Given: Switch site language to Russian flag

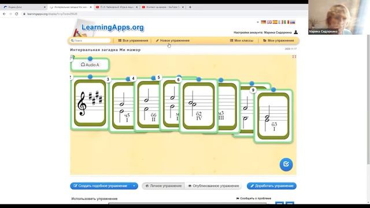Looking at the screenshot, I should (x=293, y=22).
